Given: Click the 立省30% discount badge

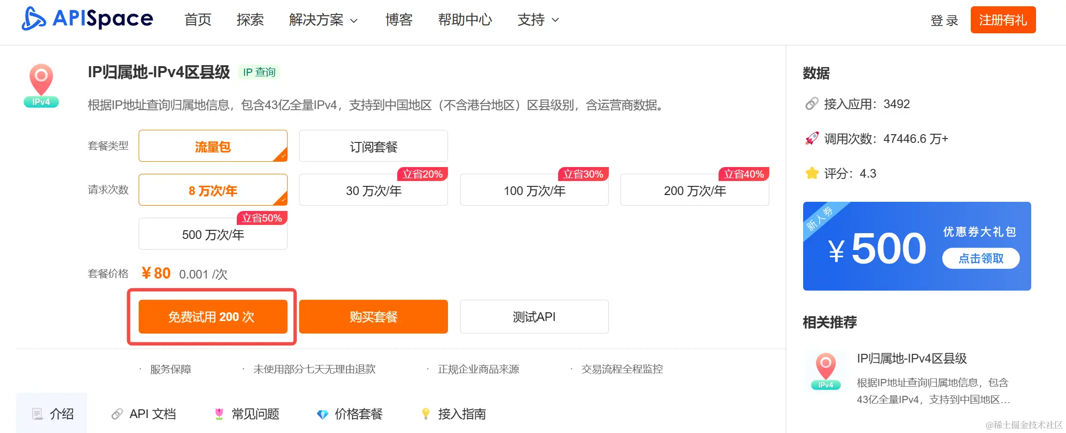Looking at the screenshot, I should [583, 174].
